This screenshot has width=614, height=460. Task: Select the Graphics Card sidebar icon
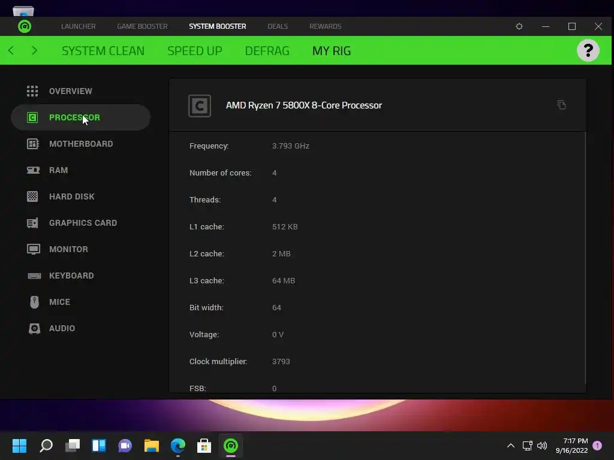pyautogui.click(x=32, y=223)
